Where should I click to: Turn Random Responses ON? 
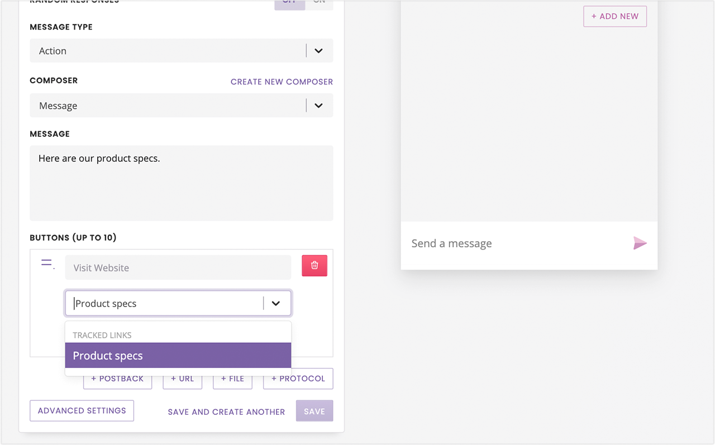[x=319, y=2]
